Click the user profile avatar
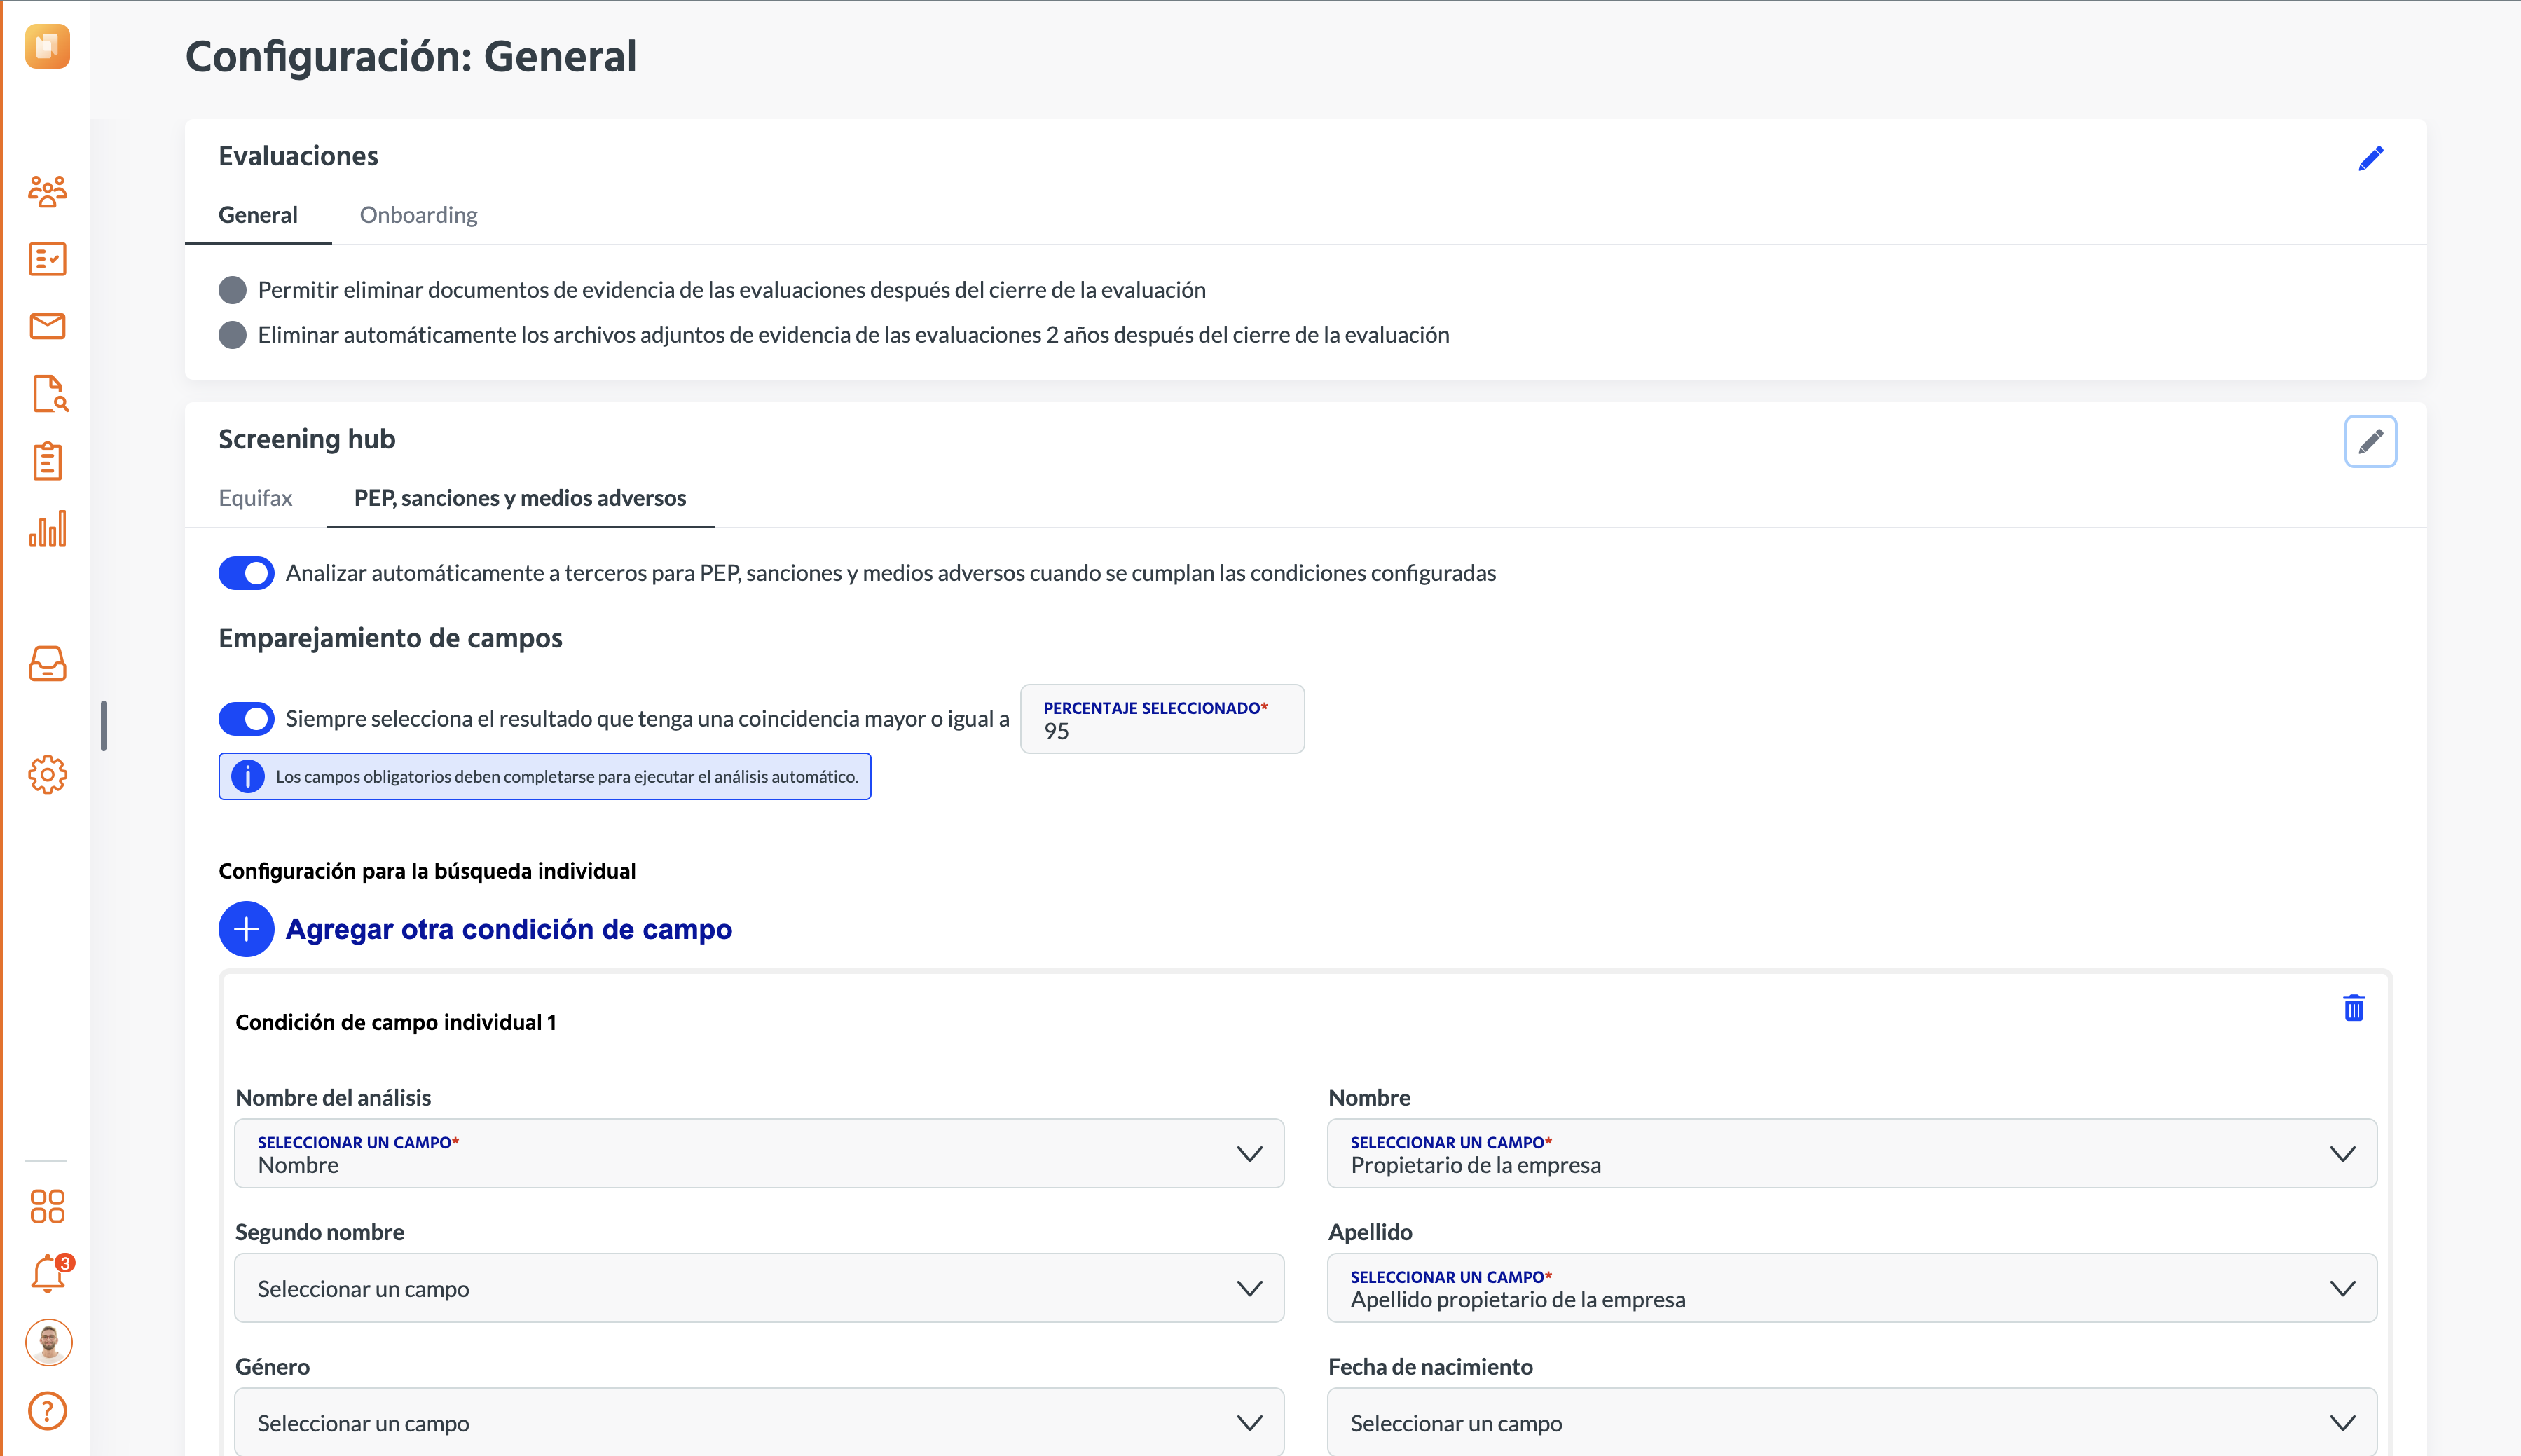This screenshot has height=1456, width=2521. click(x=48, y=1342)
